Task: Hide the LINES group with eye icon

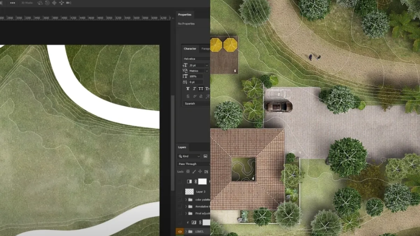Action: point(179,231)
